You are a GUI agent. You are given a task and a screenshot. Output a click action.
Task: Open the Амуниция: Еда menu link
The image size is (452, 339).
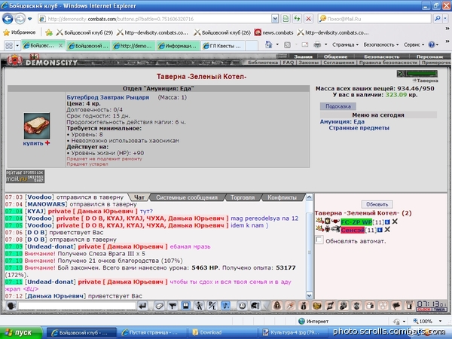(342, 121)
